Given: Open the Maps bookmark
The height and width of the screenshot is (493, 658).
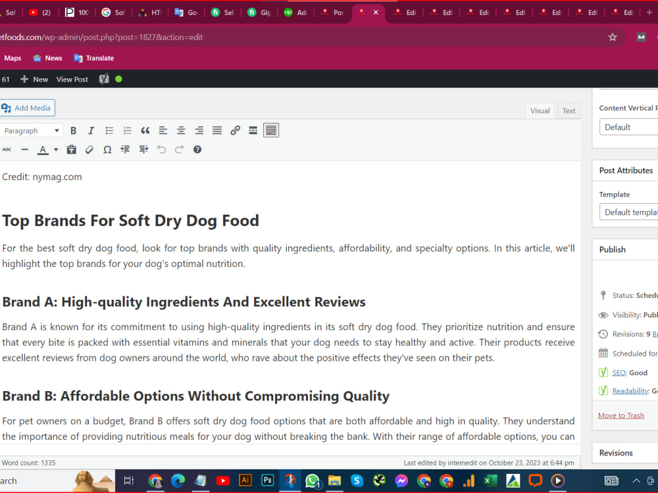Looking at the screenshot, I should click(x=13, y=59).
